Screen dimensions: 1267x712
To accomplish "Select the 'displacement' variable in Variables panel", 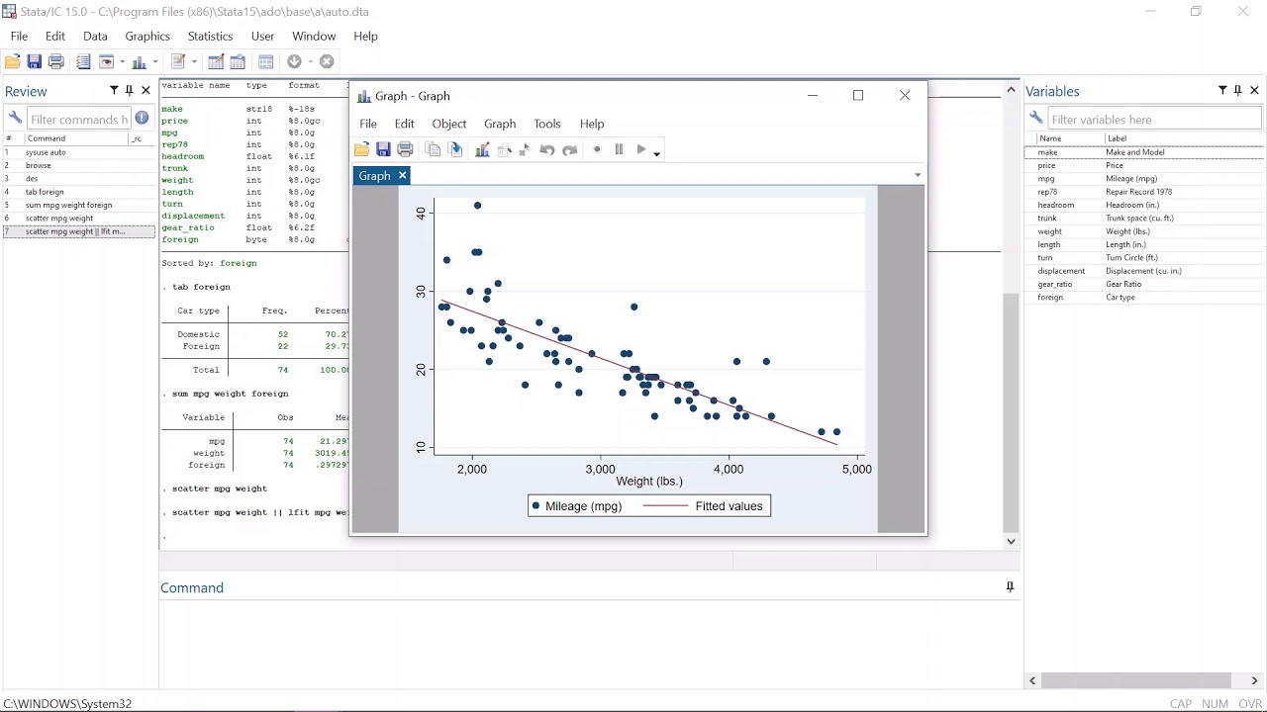I will (x=1061, y=271).
